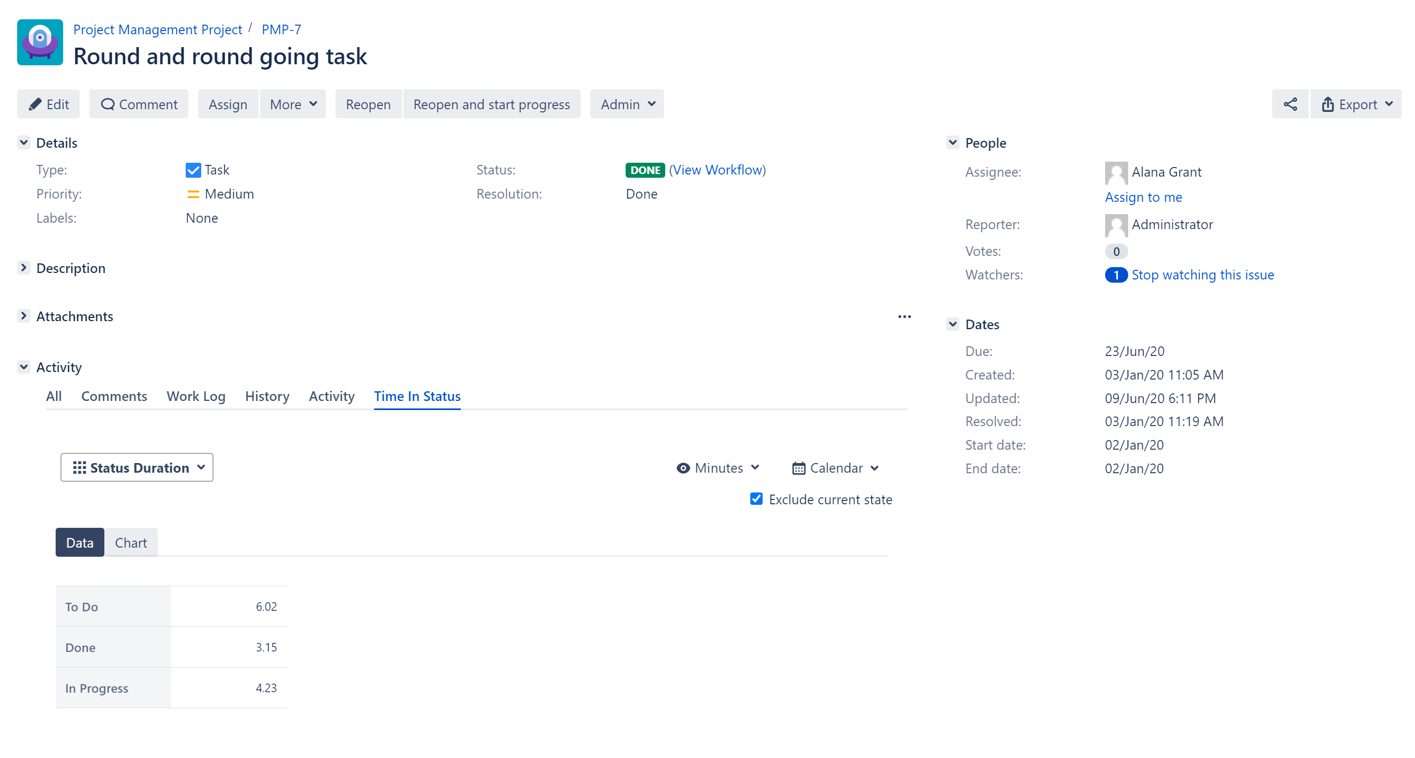The height and width of the screenshot is (758, 1415).
Task: Open the Attachments three-dots menu
Action: [x=904, y=317]
